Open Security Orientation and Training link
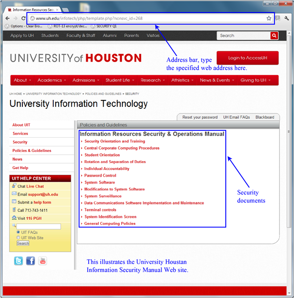The image size is (294, 298). point(115,141)
